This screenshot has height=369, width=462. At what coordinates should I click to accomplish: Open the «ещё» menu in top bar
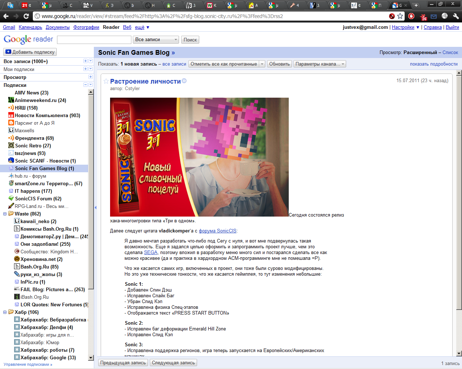pos(142,27)
